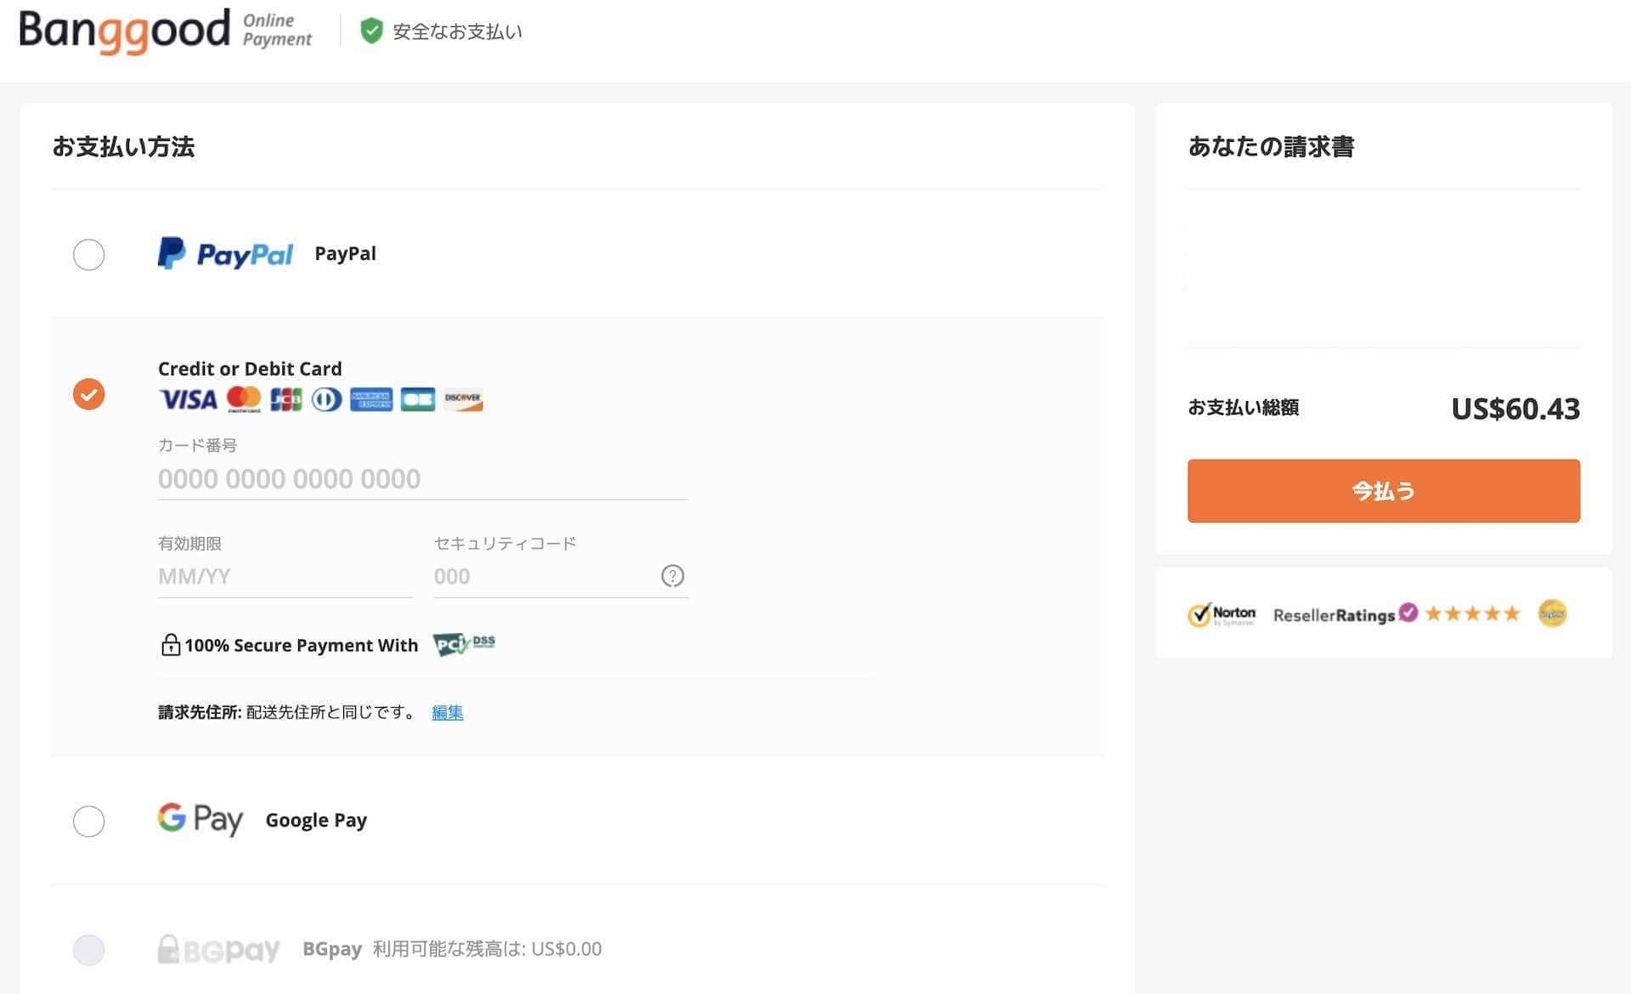Focus the card number input field

(x=423, y=479)
